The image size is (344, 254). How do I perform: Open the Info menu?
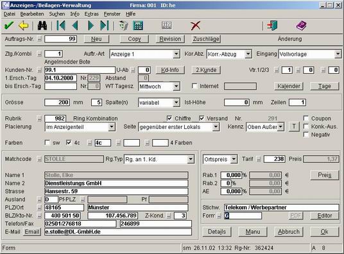[x=75, y=14]
